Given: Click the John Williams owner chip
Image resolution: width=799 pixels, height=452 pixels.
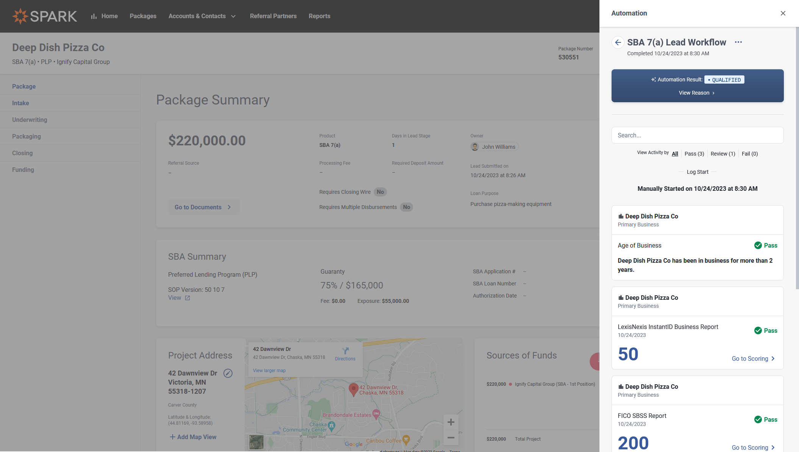Looking at the screenshot, I should (494, 147).
